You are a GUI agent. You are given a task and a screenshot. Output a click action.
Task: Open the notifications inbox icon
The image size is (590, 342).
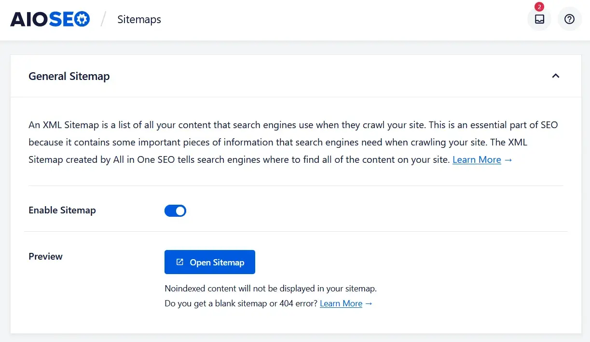point(539,19)
